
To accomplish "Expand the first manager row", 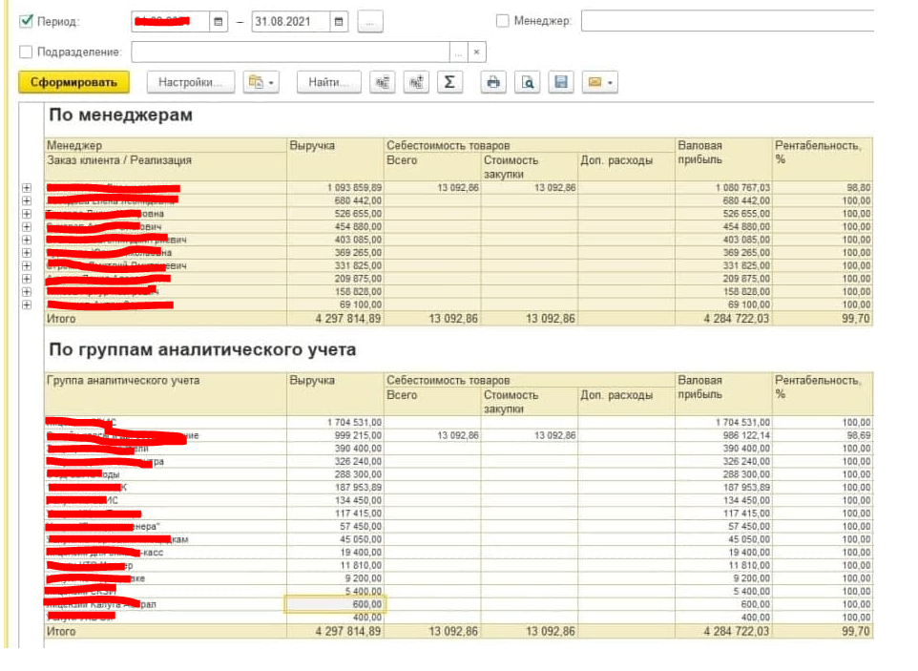I will tap(26, 188).
